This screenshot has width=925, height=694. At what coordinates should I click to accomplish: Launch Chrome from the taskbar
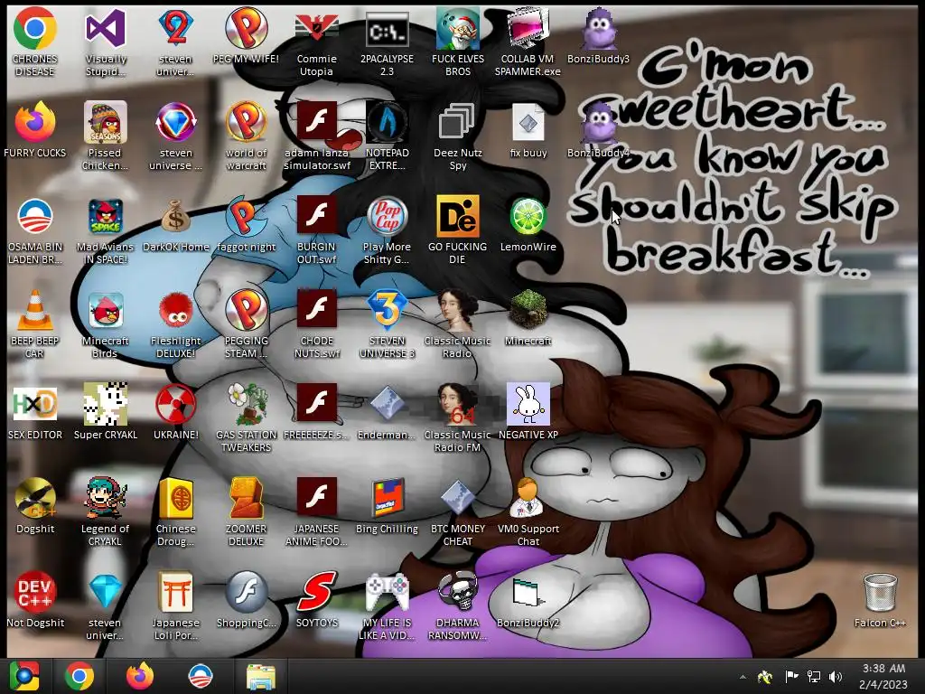pyautogui.click(x=79, y=676)
